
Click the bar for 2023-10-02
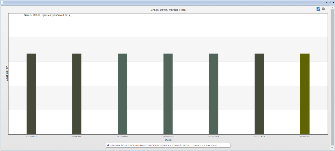click(168, 94)
